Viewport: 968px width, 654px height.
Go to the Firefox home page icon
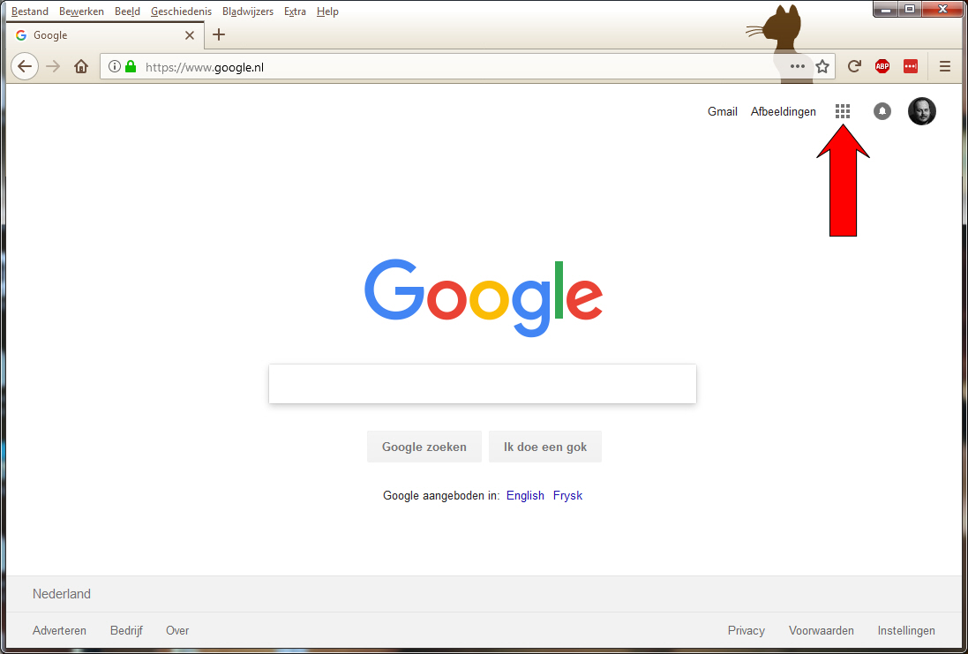click(x=81, y=66)
